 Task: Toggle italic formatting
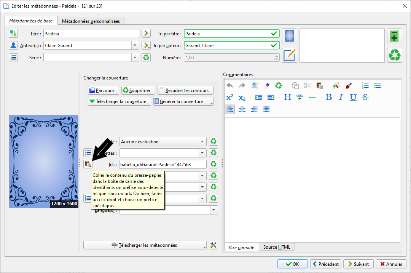[341, 97]
